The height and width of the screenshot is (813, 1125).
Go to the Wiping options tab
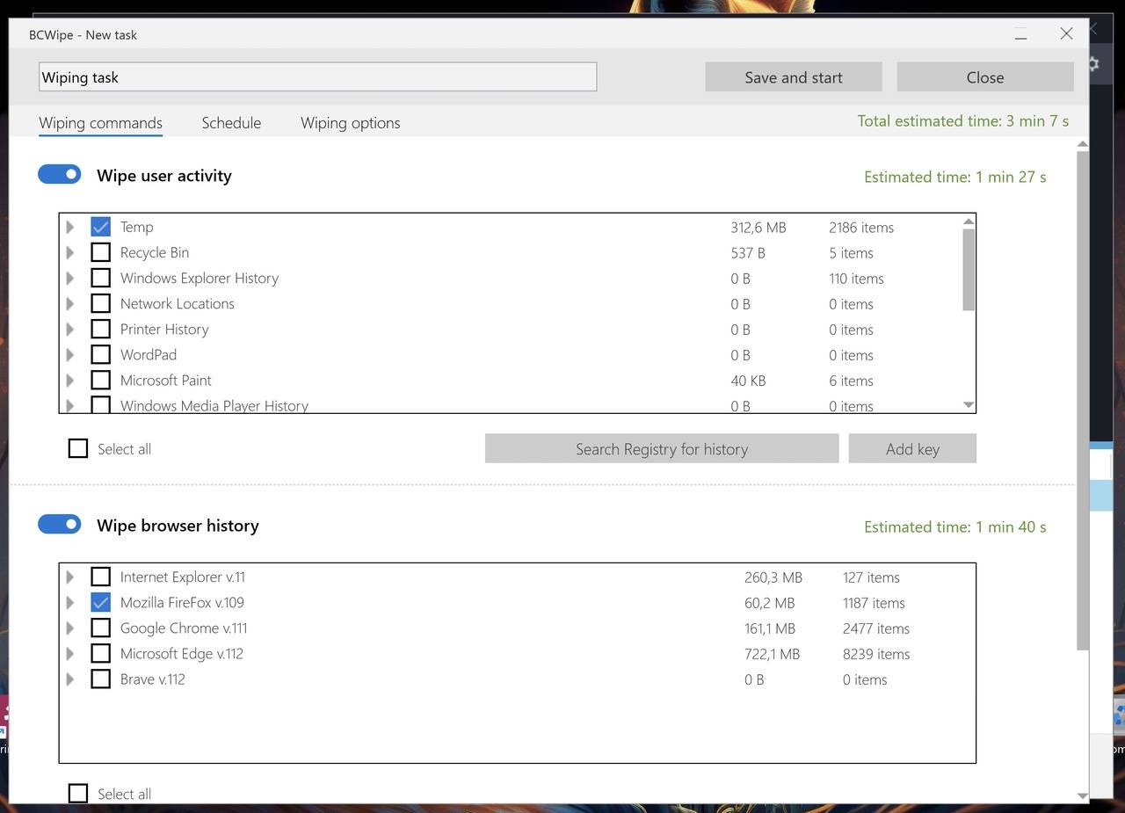click(x=350, y=123)
